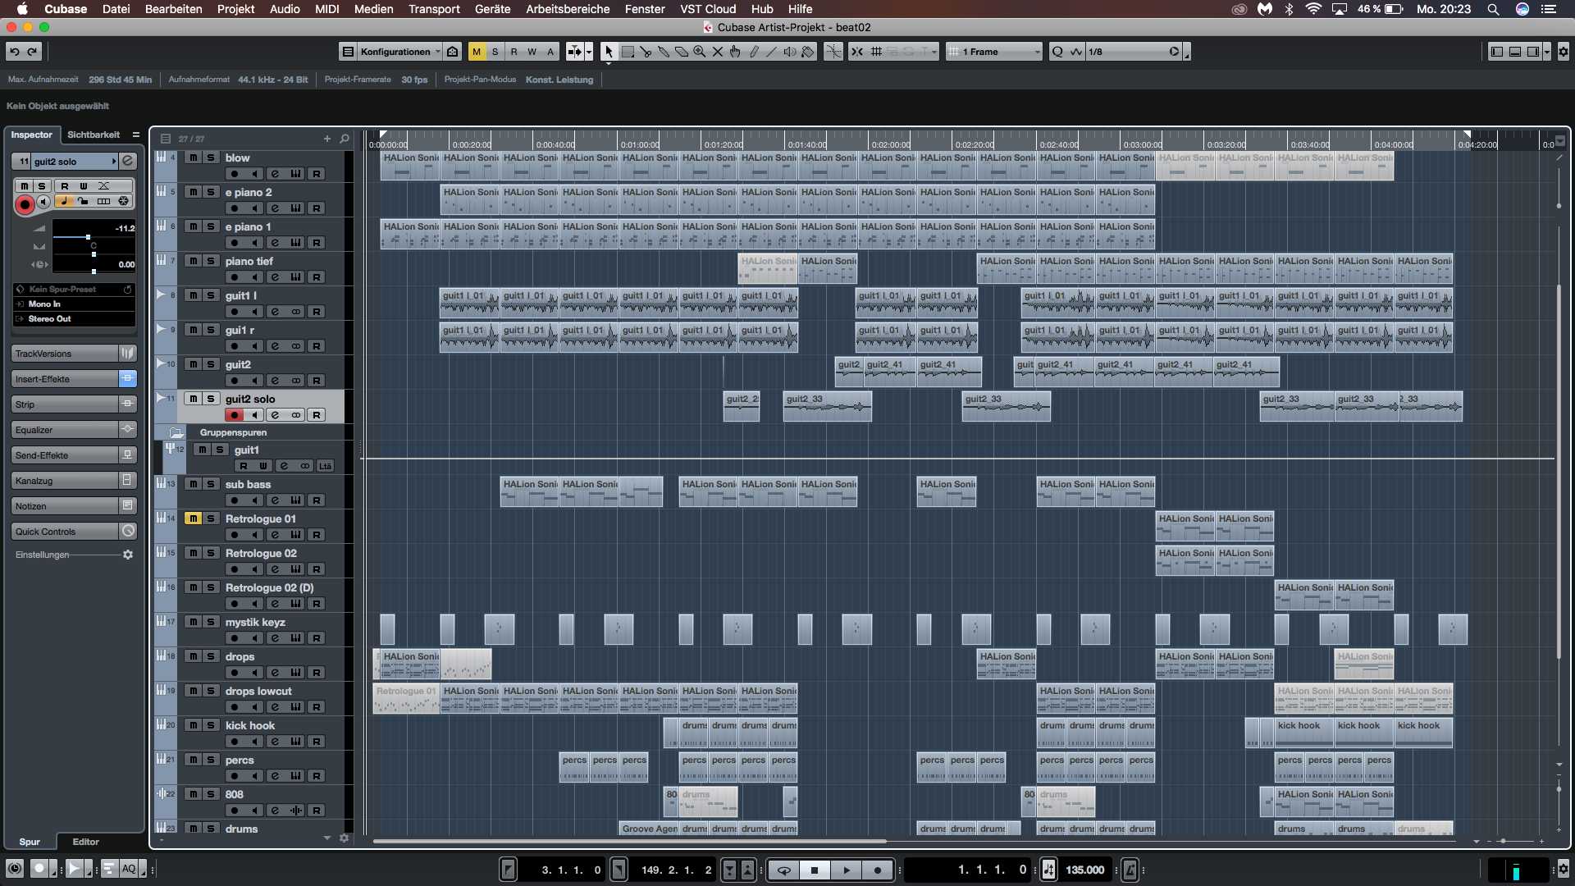
Task: Open the Transport menu
Action: (434, 9)
